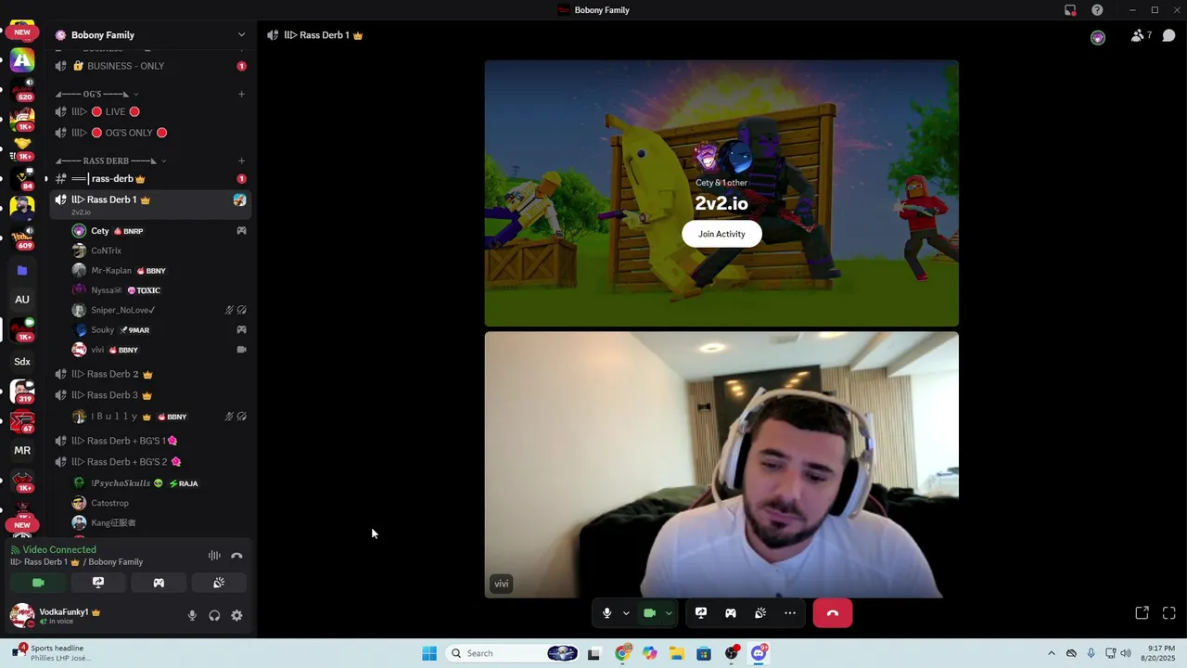Select Catostrop in the voice channel
Screen dimensions: 1187x668
tap(159, 503)
